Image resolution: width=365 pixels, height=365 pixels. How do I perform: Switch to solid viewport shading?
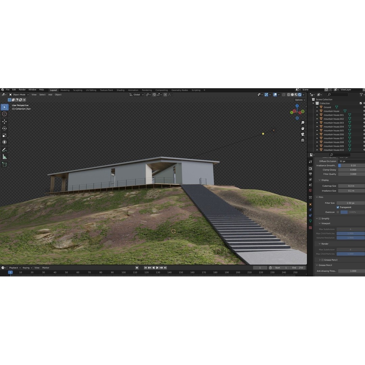coord(292,95)
